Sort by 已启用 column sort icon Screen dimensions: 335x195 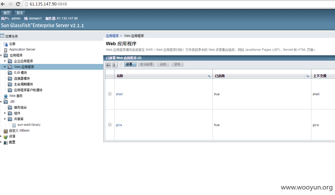(x=308, y=76)
